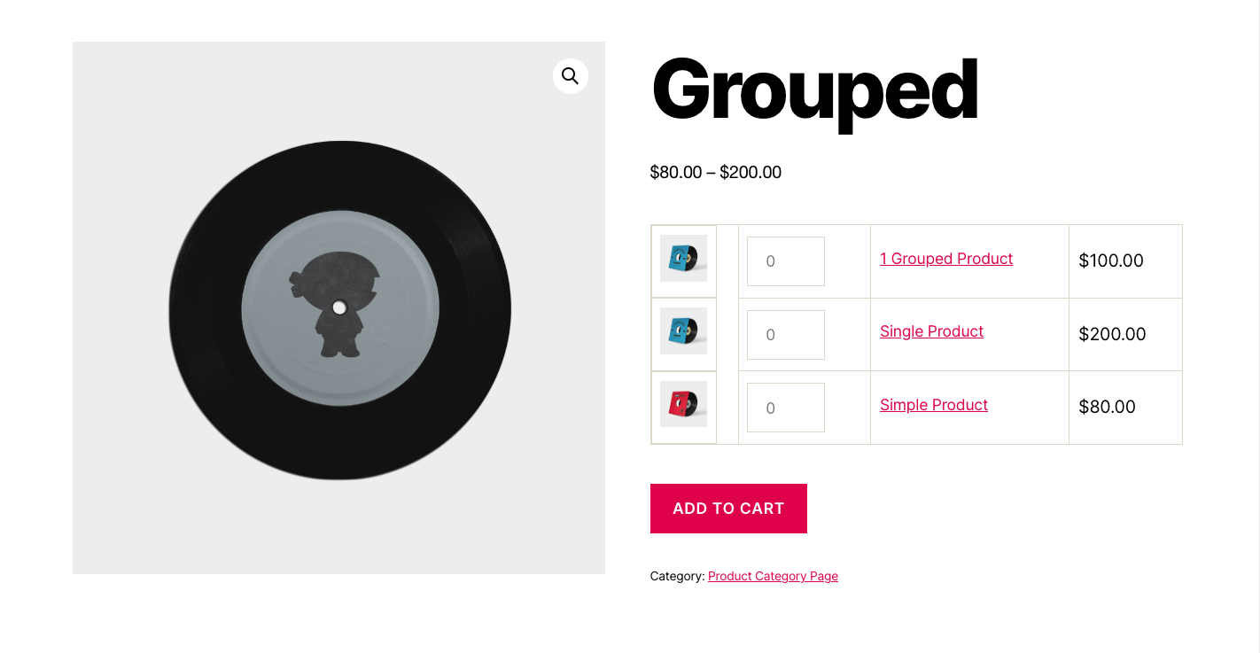Click the Grouped product title heading

(x=814, y=90)
